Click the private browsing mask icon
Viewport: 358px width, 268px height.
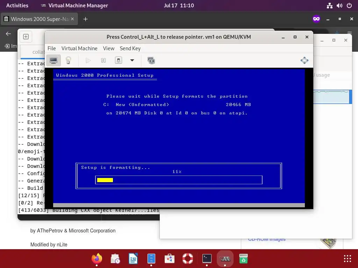[316, 19]
